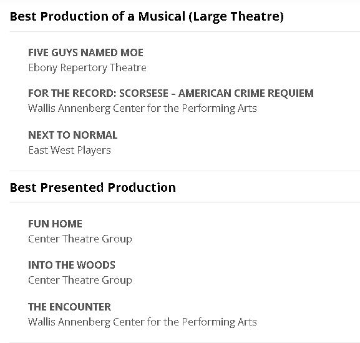Click Center Theatre Group under FUN HOME
The image size is (360, 343).
[x=80, y=239]
